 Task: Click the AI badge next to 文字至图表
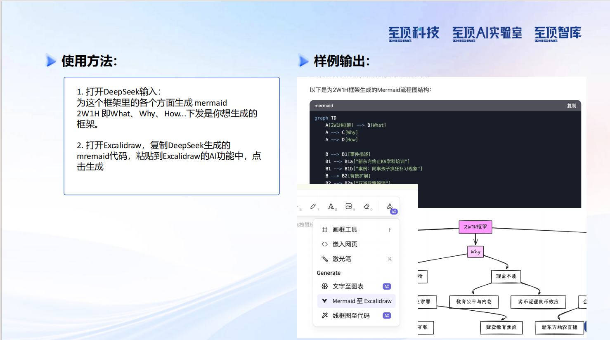click(x=387, y=286)
